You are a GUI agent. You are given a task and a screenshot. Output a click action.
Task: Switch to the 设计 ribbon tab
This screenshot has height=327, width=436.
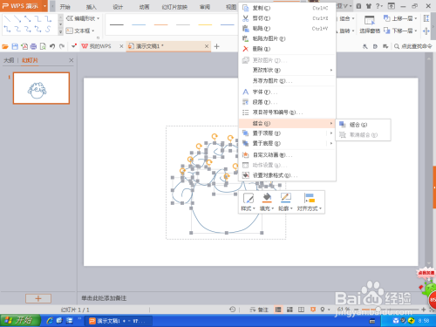tap(118, 7)
